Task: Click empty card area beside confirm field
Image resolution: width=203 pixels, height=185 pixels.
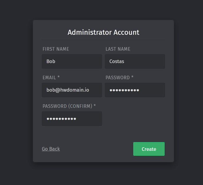Action: coord(135,118)
